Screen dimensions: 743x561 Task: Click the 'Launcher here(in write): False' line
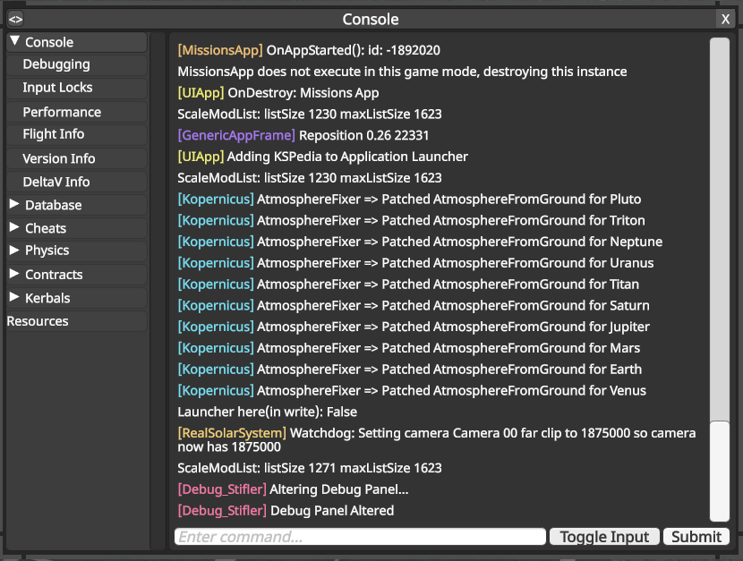(268, 412)
